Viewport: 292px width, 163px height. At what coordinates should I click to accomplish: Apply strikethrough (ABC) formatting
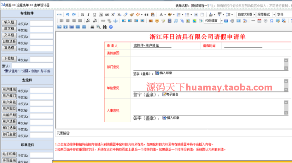tap(107, 14)
